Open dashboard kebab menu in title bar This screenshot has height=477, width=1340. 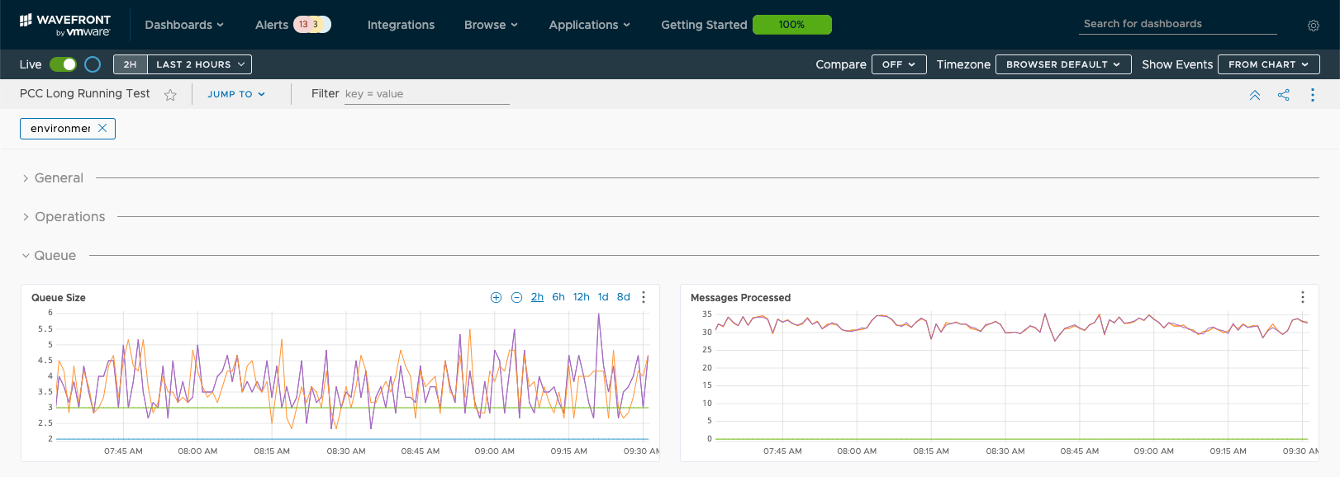pos(1312,95)
